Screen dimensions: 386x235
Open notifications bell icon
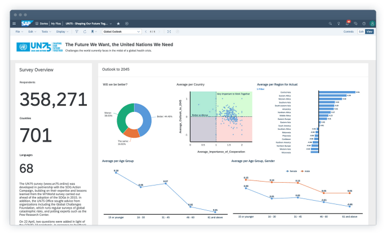click(x=347, y=24)
